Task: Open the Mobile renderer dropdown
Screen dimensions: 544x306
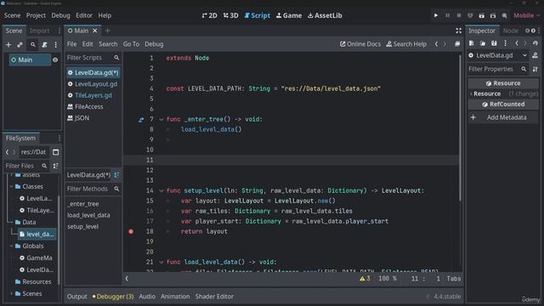Action: click(526, 15)
